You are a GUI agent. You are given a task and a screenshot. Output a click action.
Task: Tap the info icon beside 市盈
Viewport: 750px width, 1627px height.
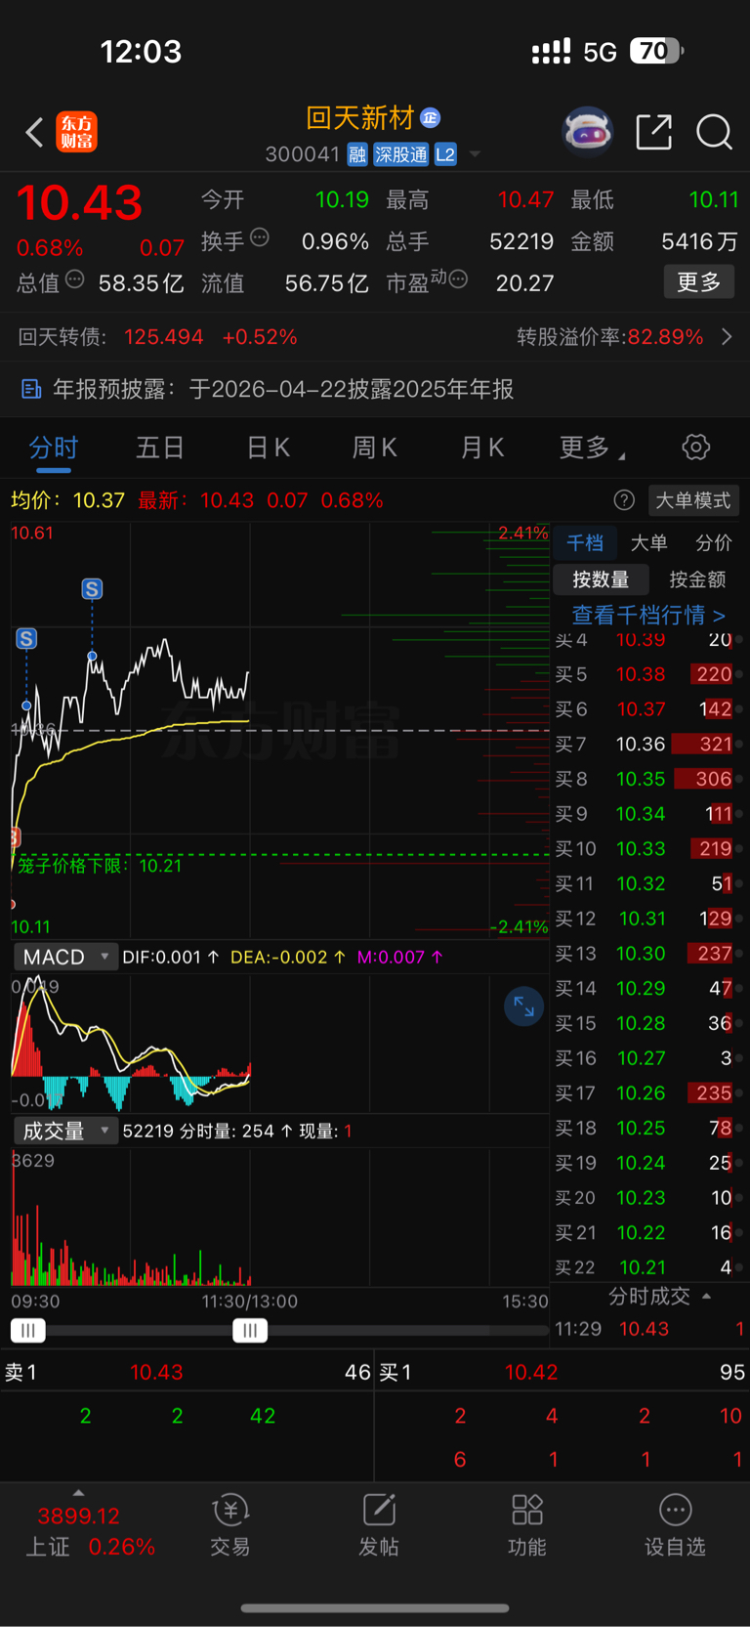point(458,280)
